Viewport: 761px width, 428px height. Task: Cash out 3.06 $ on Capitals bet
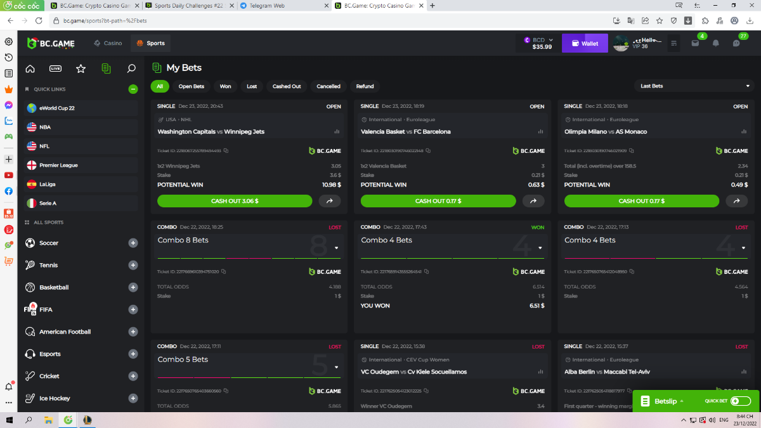[235, 201]
